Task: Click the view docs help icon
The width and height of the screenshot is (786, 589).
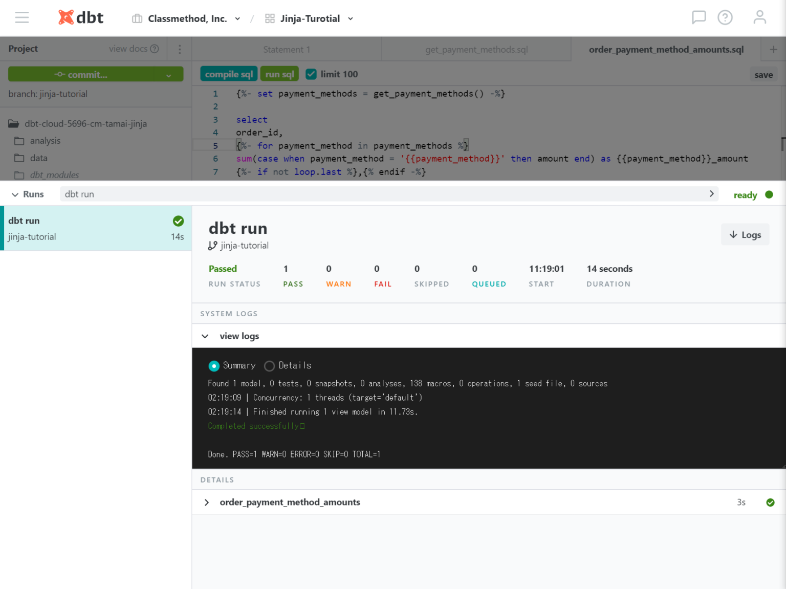Action: (x=155, y=49)
